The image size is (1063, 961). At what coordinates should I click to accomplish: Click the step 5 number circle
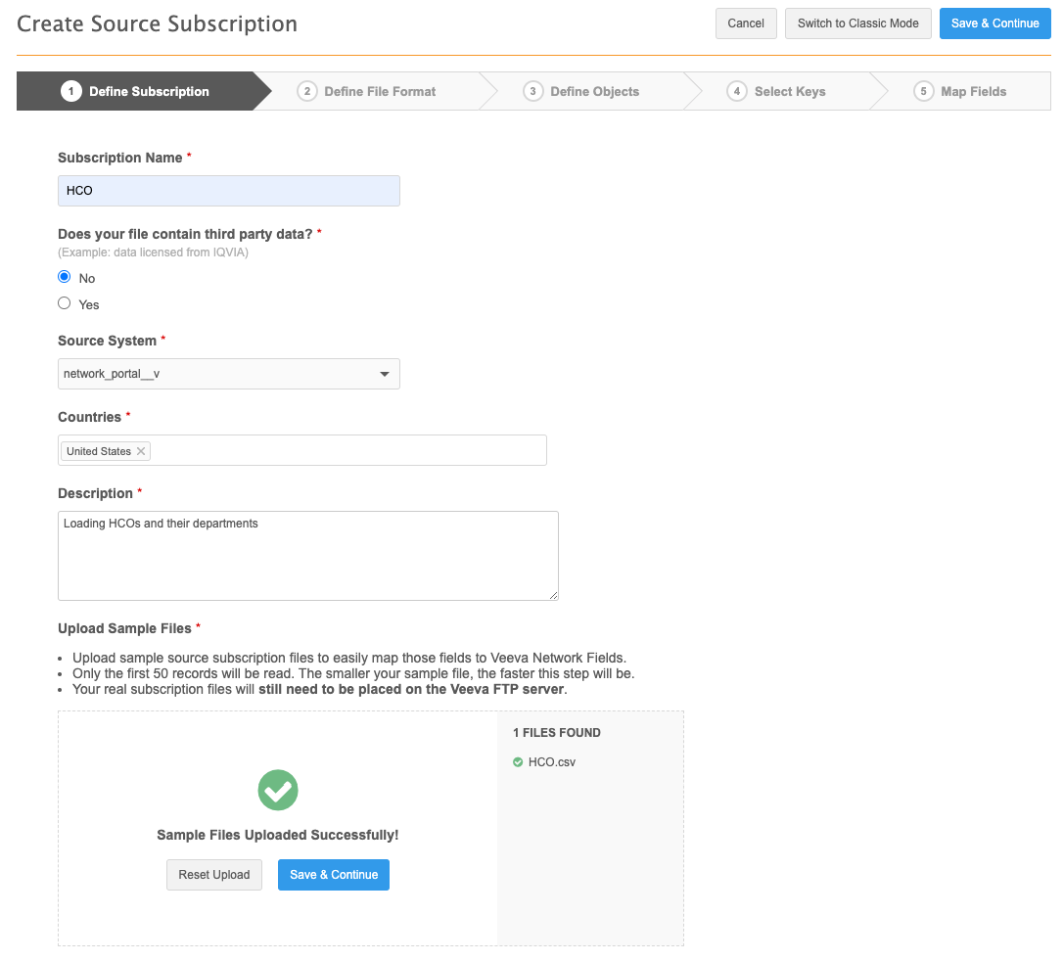coord(923,91)
